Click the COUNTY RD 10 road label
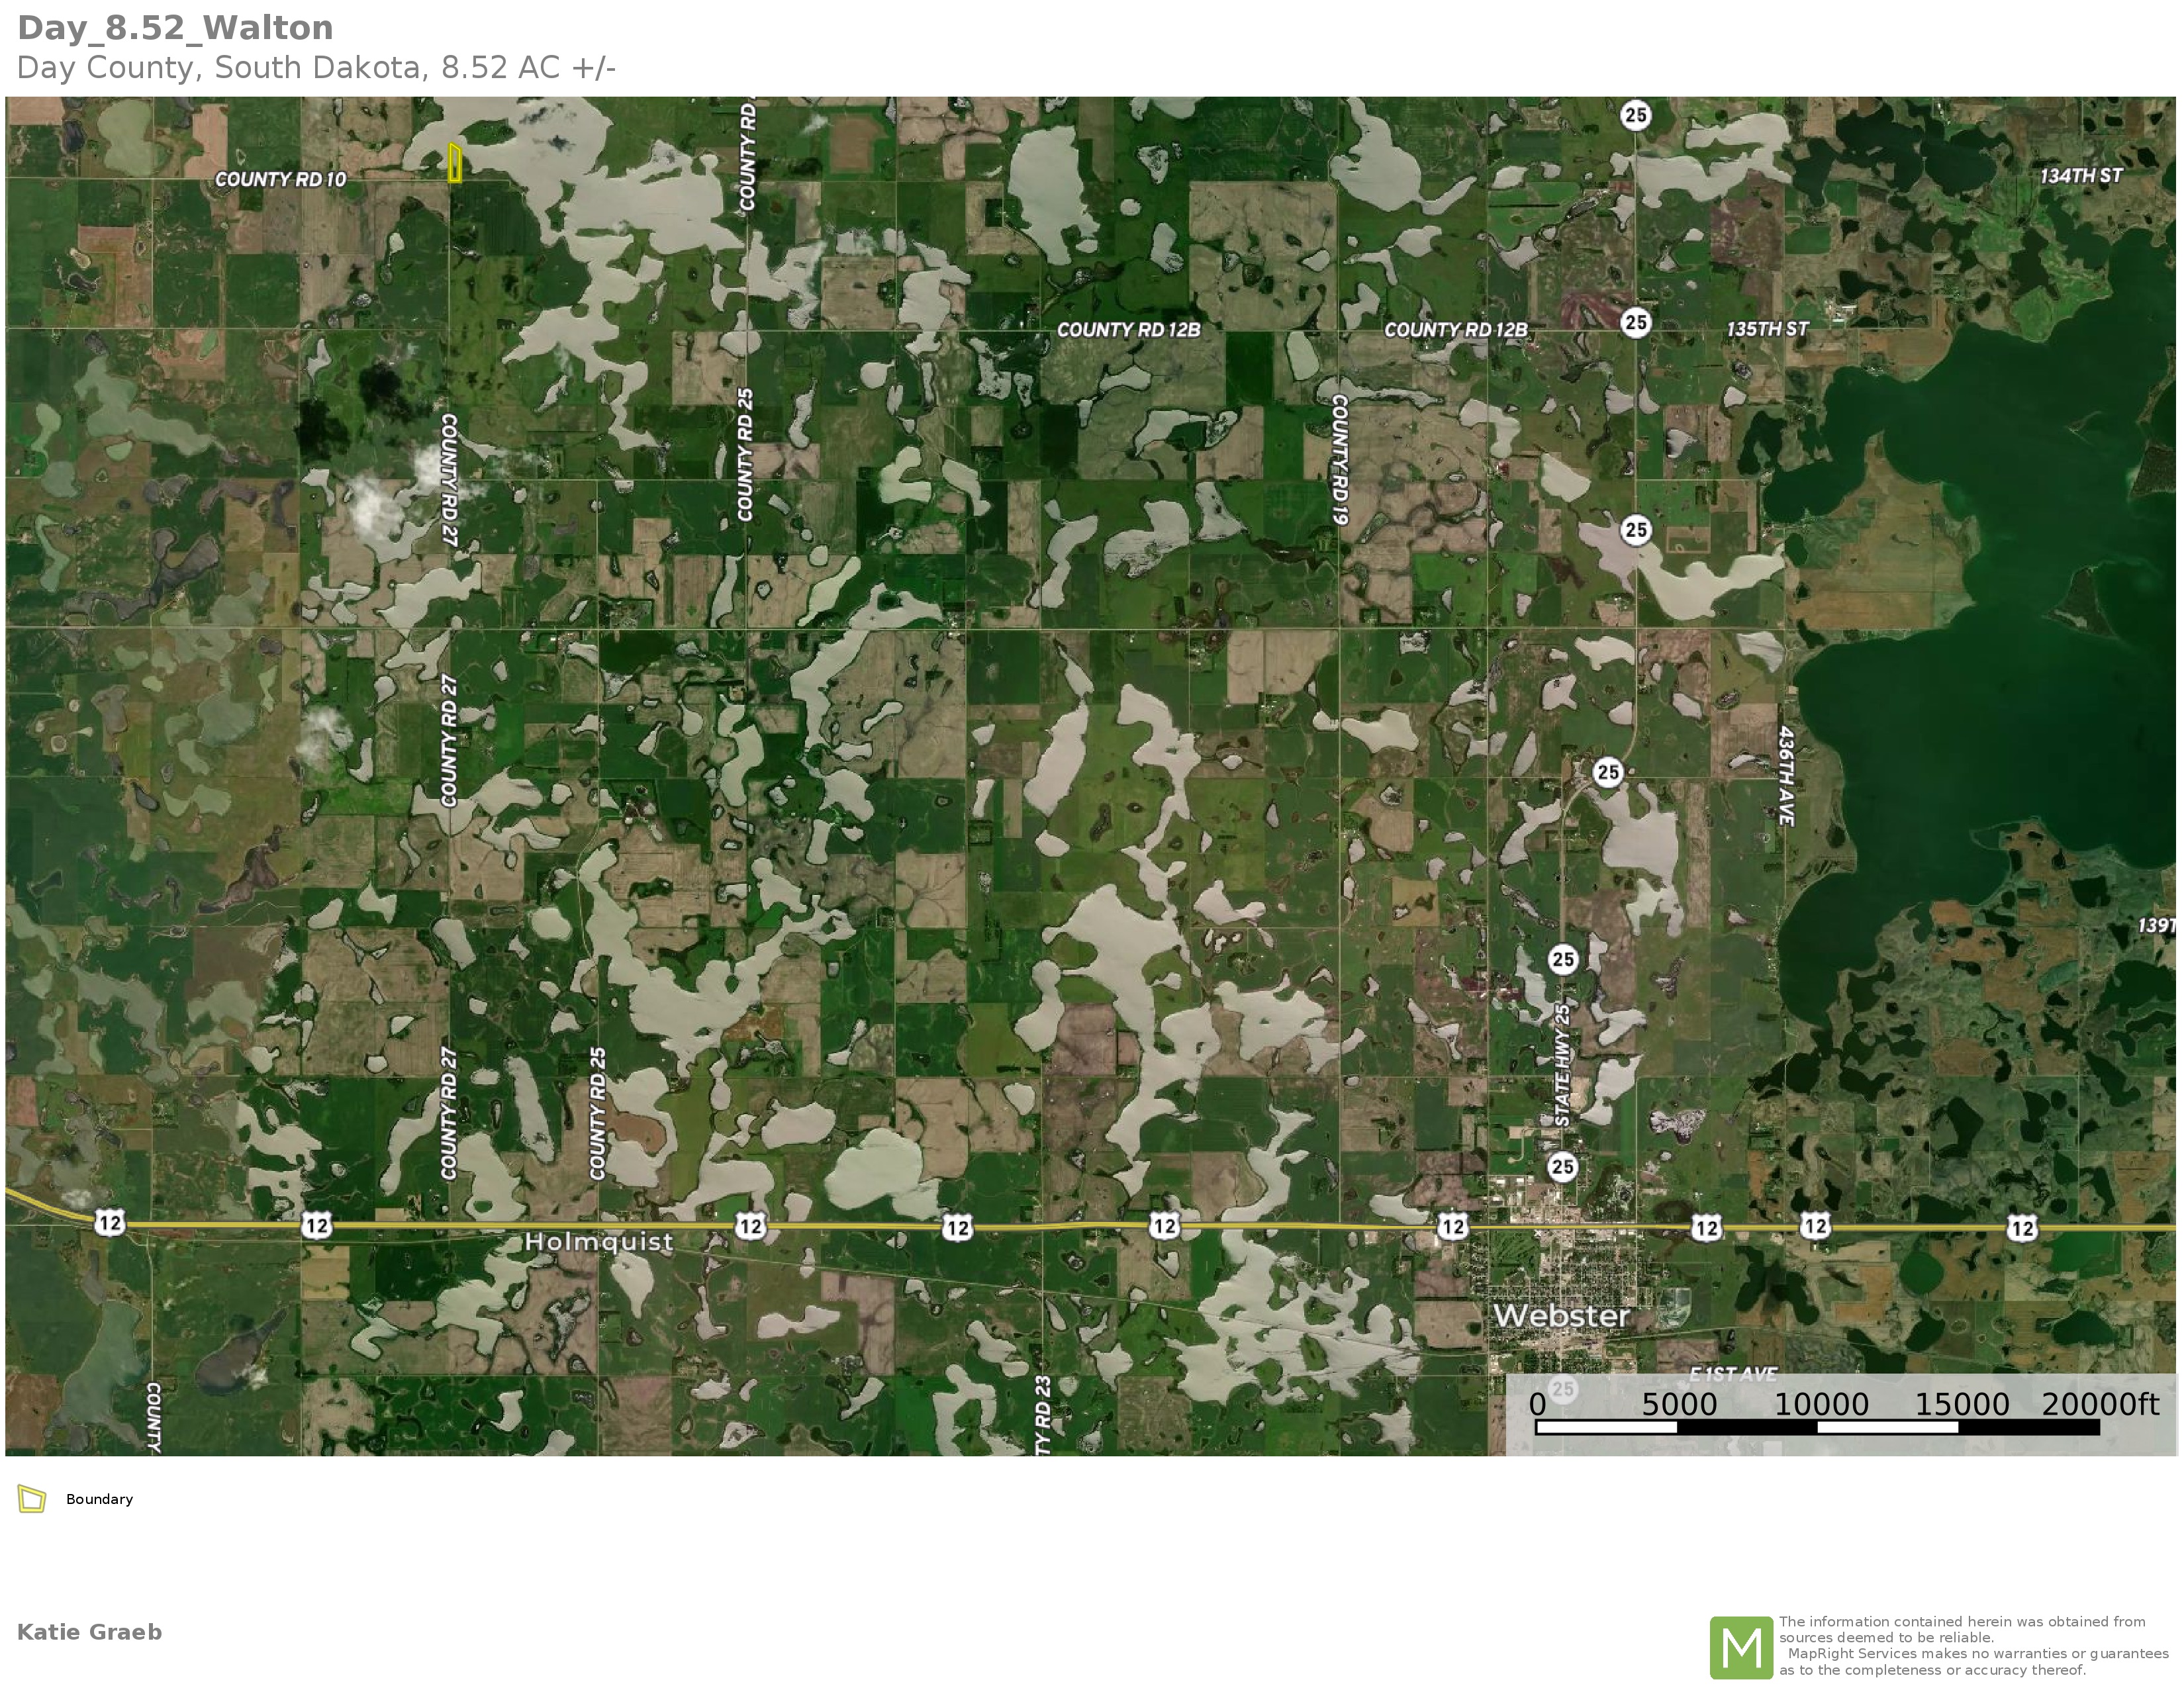 (281, 180)
